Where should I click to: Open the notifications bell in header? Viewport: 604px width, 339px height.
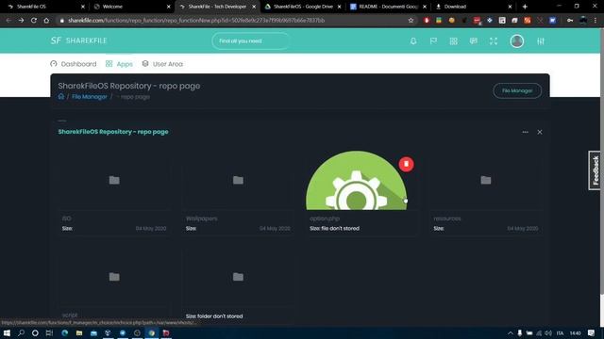[x=413, y=41]
